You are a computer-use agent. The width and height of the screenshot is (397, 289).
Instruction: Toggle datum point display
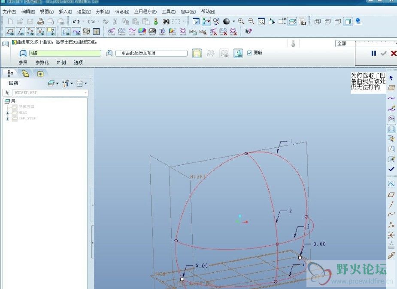point(30,32)
